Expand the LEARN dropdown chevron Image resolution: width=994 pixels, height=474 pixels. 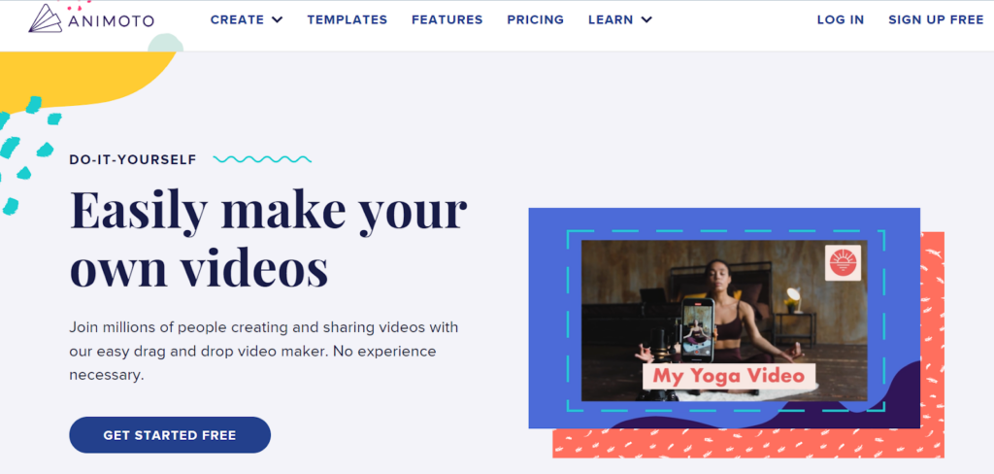point(646,19)
